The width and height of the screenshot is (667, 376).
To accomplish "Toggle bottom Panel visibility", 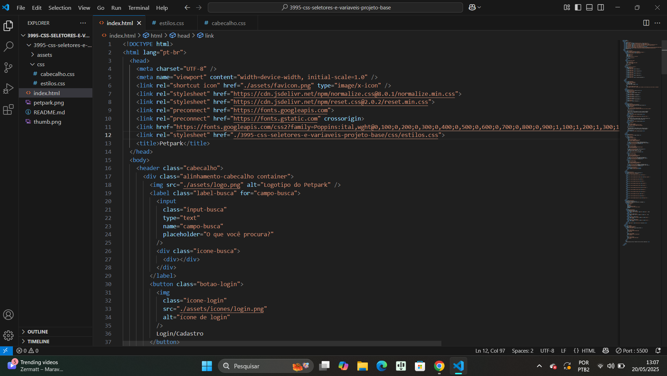I will [589, 7].
